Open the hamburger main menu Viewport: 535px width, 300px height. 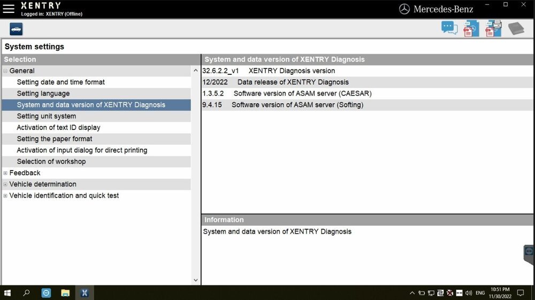point(9,9)
